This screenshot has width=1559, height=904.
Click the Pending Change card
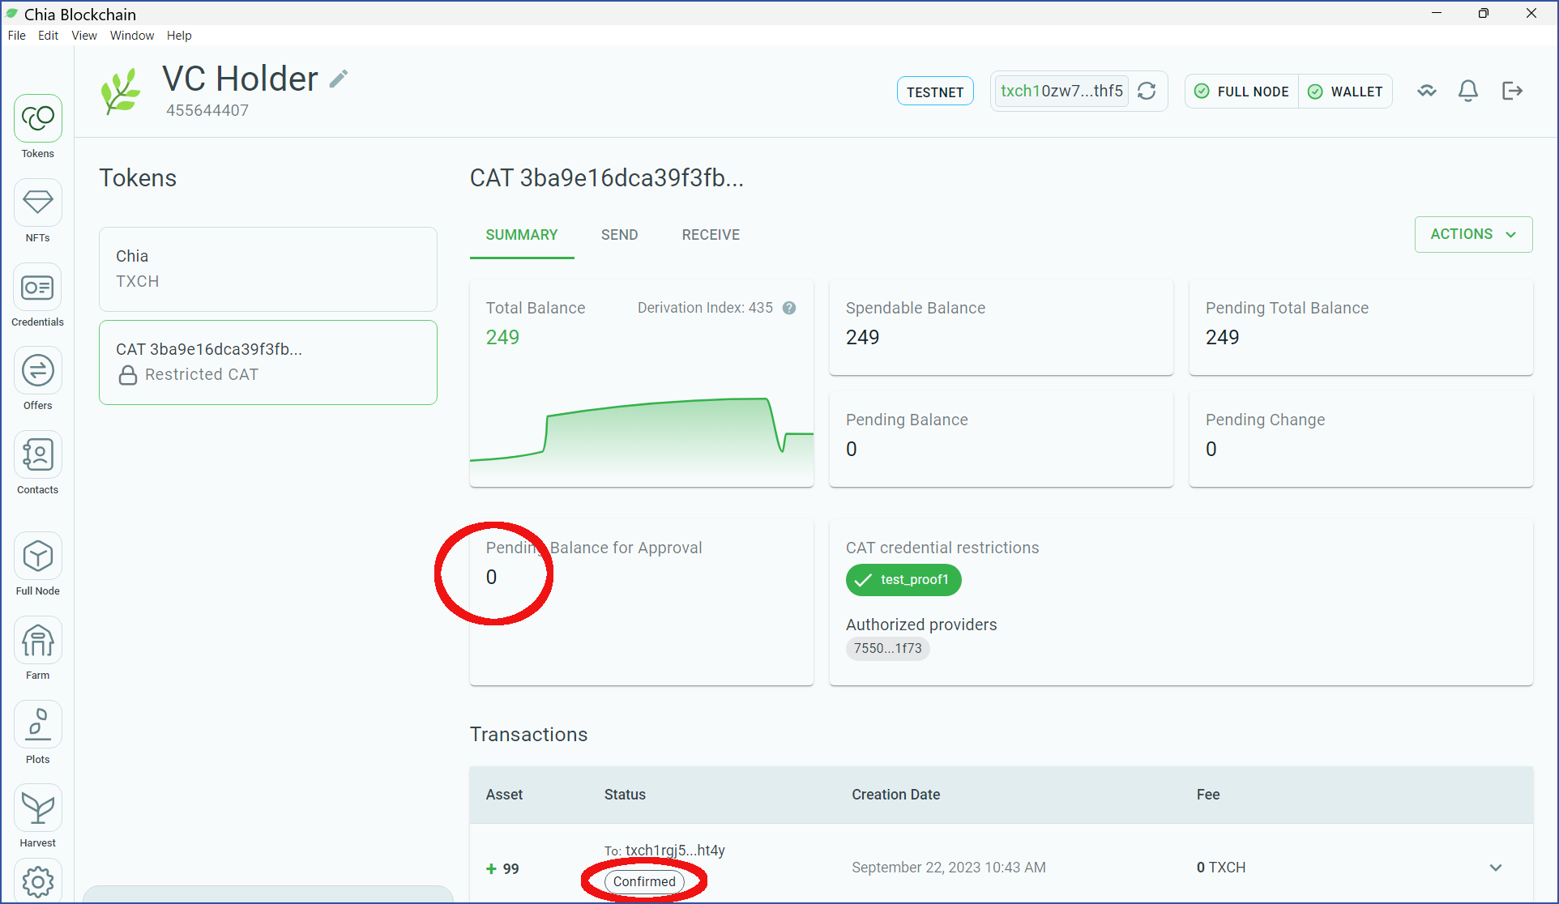coord(1361,439)
